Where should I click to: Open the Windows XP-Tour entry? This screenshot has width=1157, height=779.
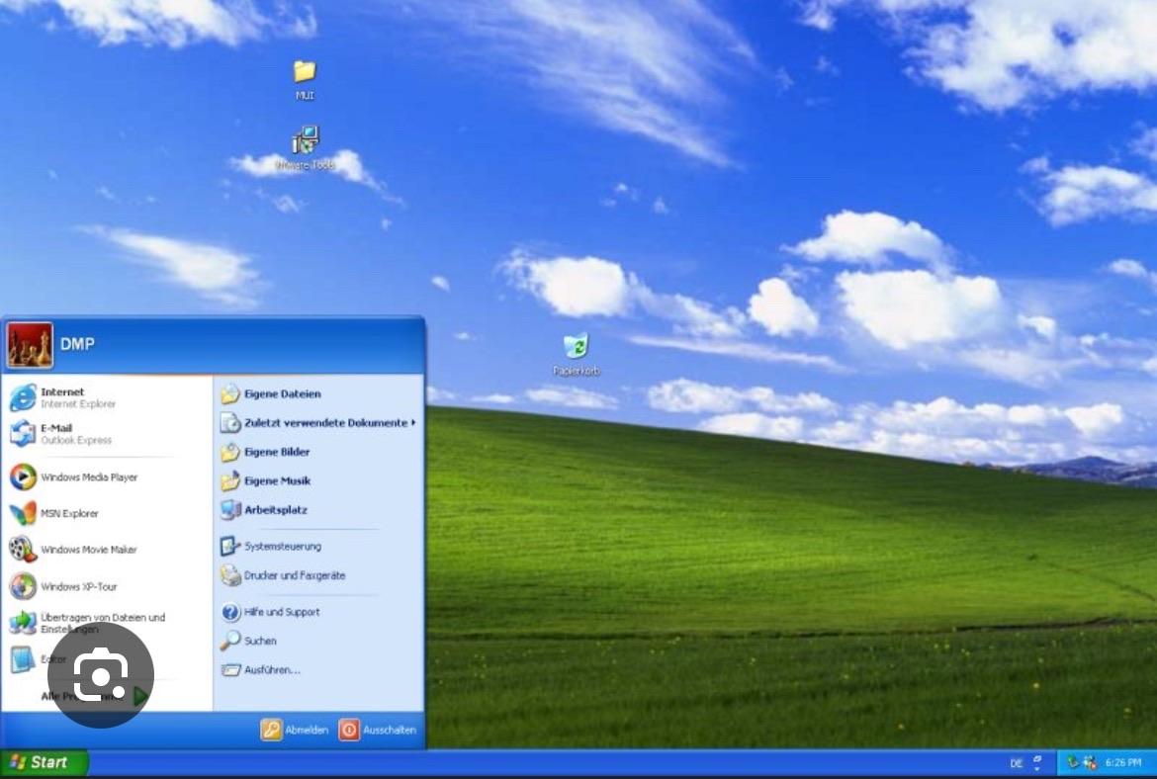107,586
